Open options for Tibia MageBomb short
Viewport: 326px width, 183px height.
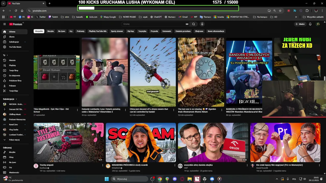[x=77, y=110]
